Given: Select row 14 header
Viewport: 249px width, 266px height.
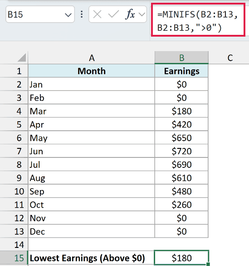Looking at the screenshot, I should pyautogui.click(x=14, y=245).
